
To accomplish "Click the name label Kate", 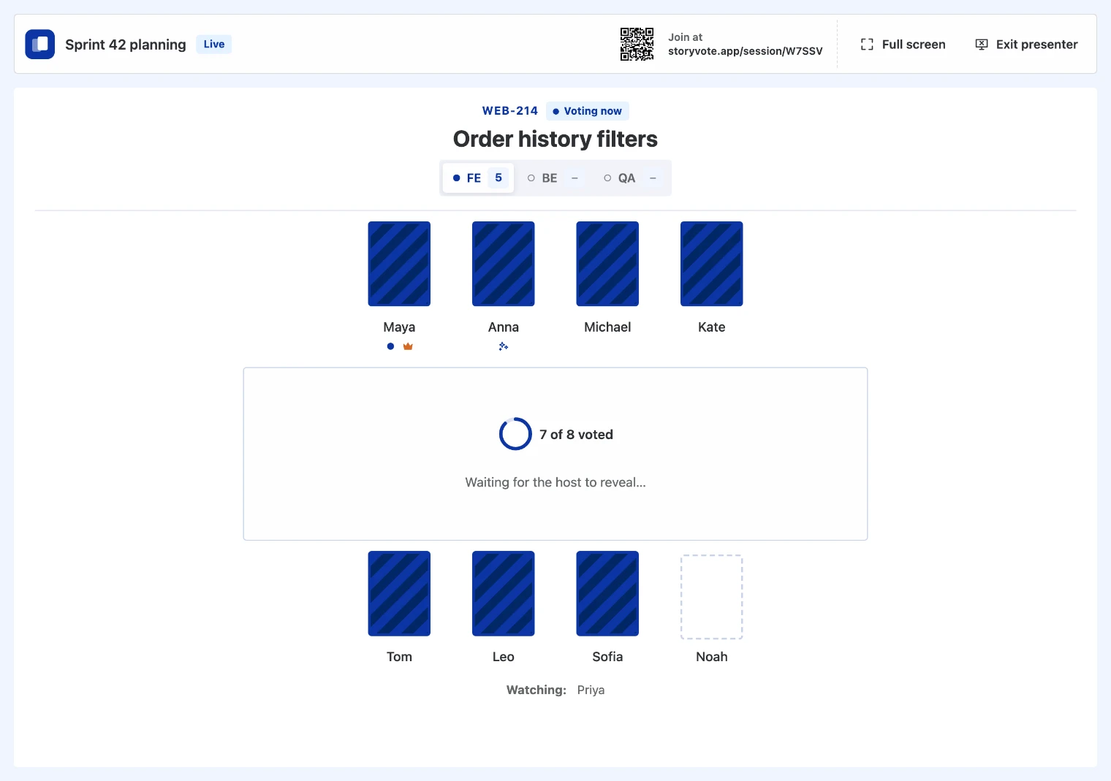I will click(x=712, y=327).
